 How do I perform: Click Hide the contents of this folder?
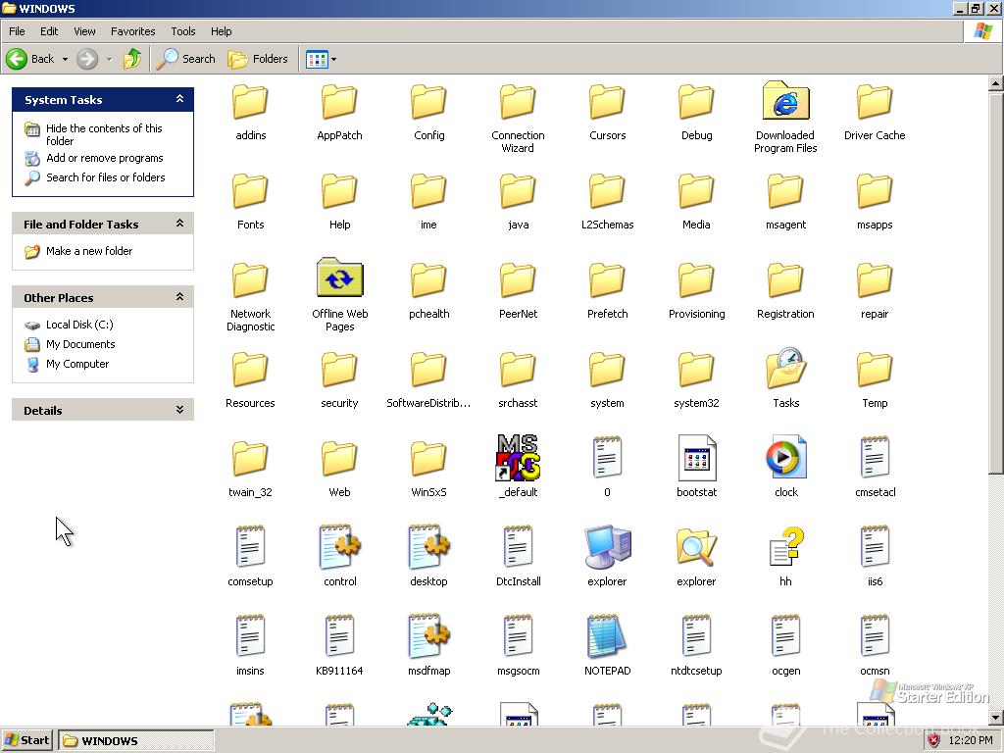104,134
